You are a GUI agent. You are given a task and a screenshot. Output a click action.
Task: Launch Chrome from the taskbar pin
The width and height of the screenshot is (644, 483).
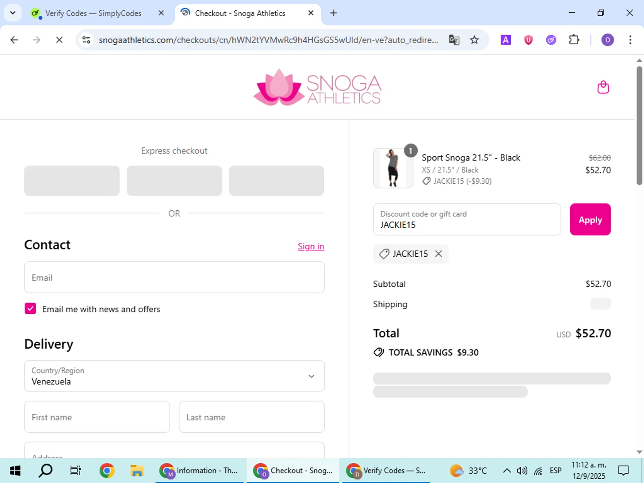tap(107, 471)
